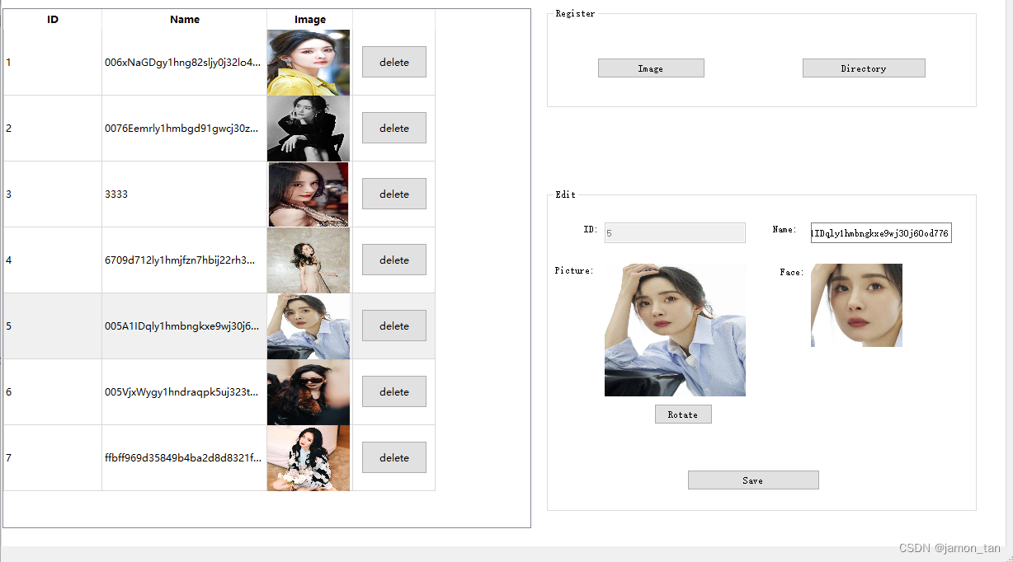Select ID cell 5

point(53,325)
